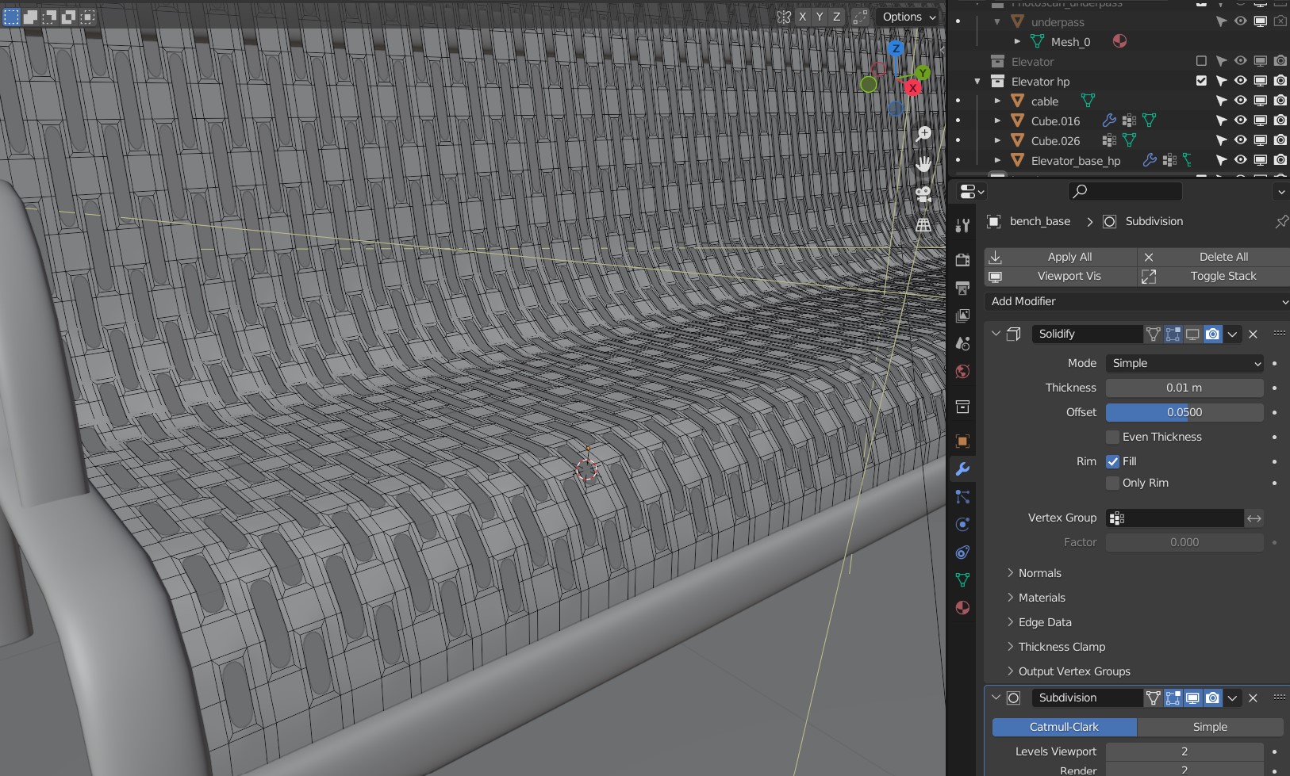
Task: Enable the Even Thickness checkbox
Action: (1113, 437)
